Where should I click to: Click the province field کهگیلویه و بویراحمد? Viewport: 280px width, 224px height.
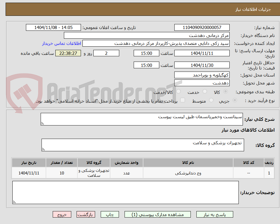pos(202,75)
